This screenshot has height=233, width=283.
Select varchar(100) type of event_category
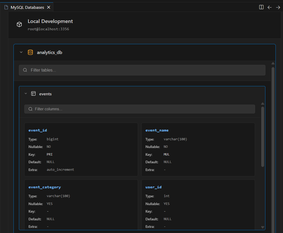[x=58, y=196]
